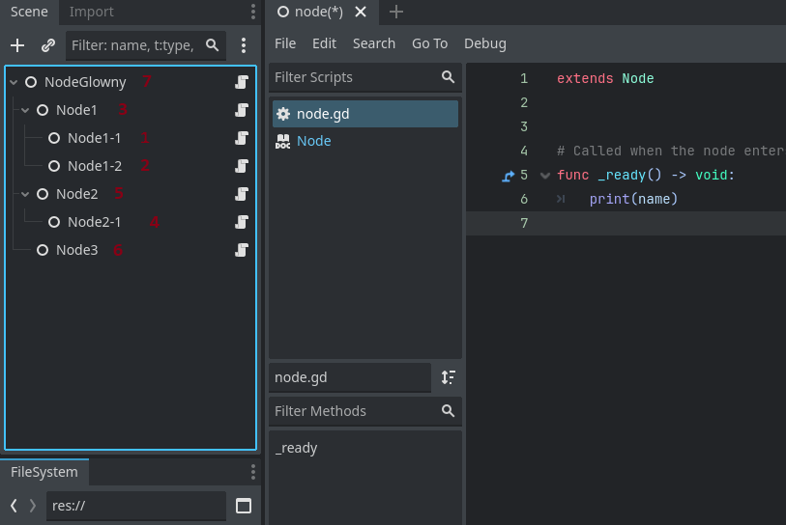The image size is (786, 525).
Task: Select the Node2 tree item
Action: coord(76,194)
